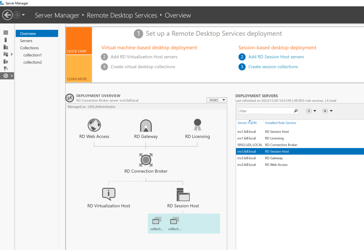Screen dimensions: 364x250
Task: Click the RD Licensing ribbon icon
Action: tap(197, 125)
